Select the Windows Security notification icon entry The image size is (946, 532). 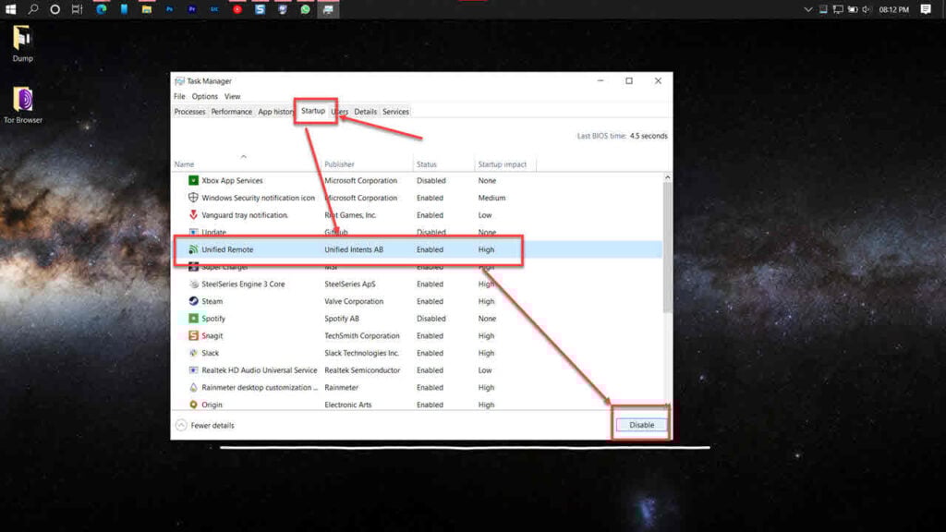point(259,198)
